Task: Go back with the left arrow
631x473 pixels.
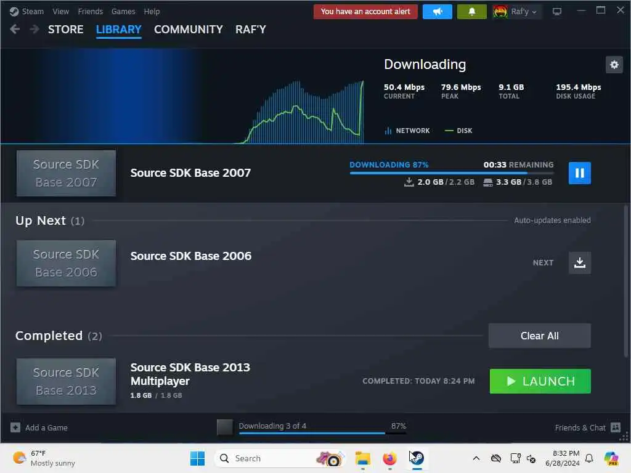Action: point(15,29)
